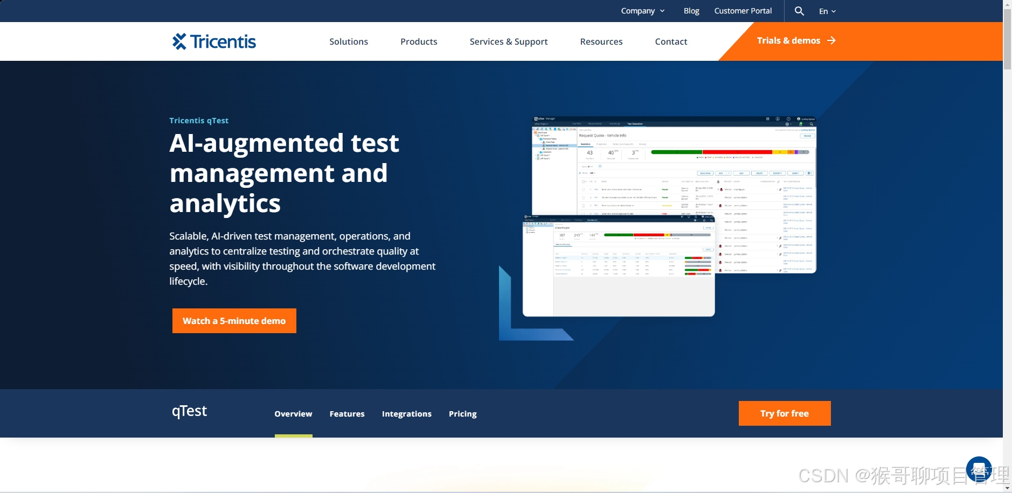Screen dimensions: 1012x493
Task: Select the Overview tab
Action: (293, 414)
